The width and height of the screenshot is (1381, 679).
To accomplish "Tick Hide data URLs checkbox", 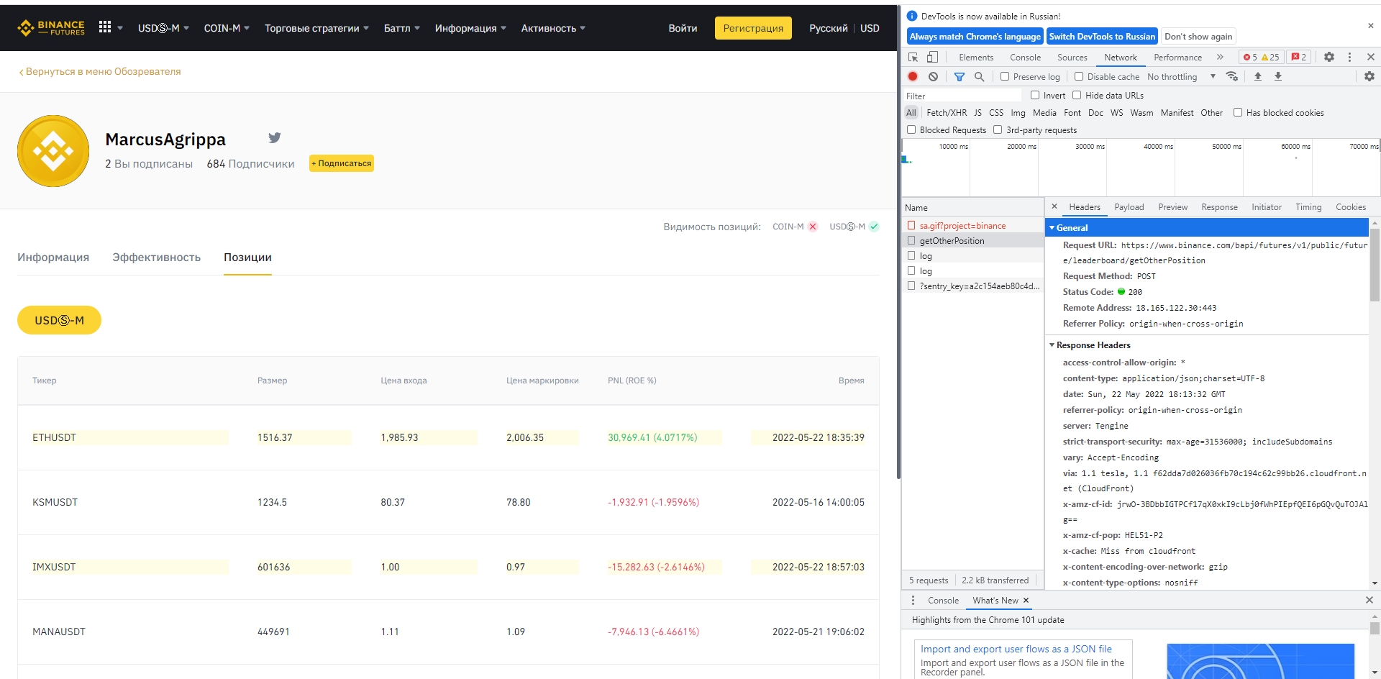I will coord(1077,95).
